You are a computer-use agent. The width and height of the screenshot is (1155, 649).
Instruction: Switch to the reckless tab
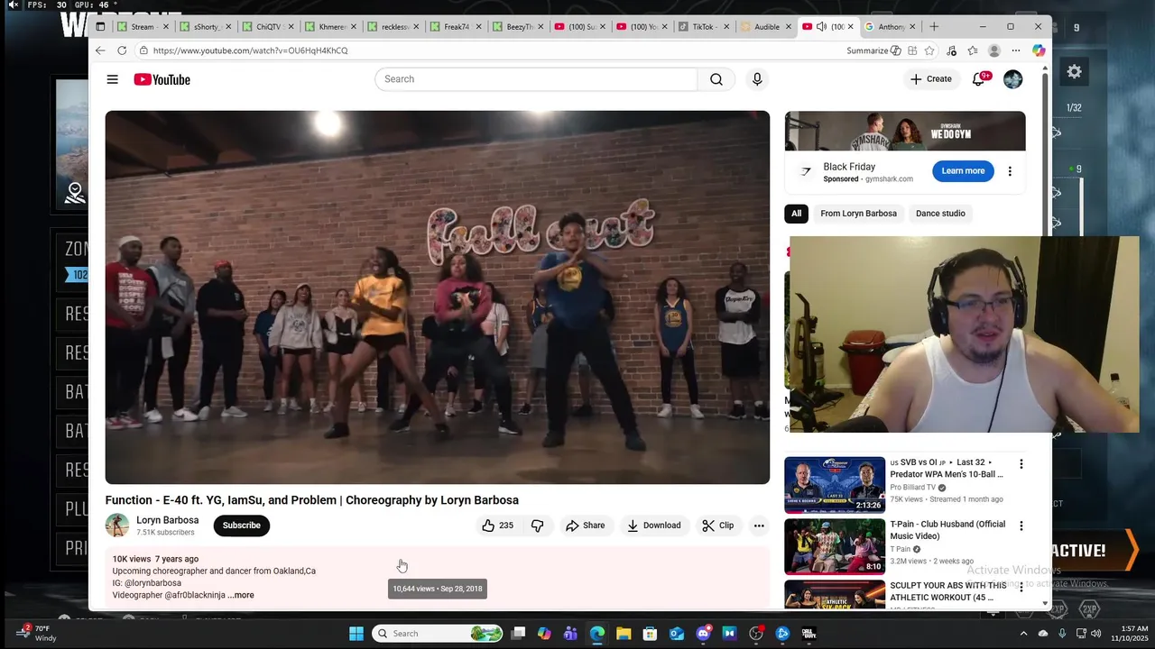pyautogui.click(x=392, y=27)
